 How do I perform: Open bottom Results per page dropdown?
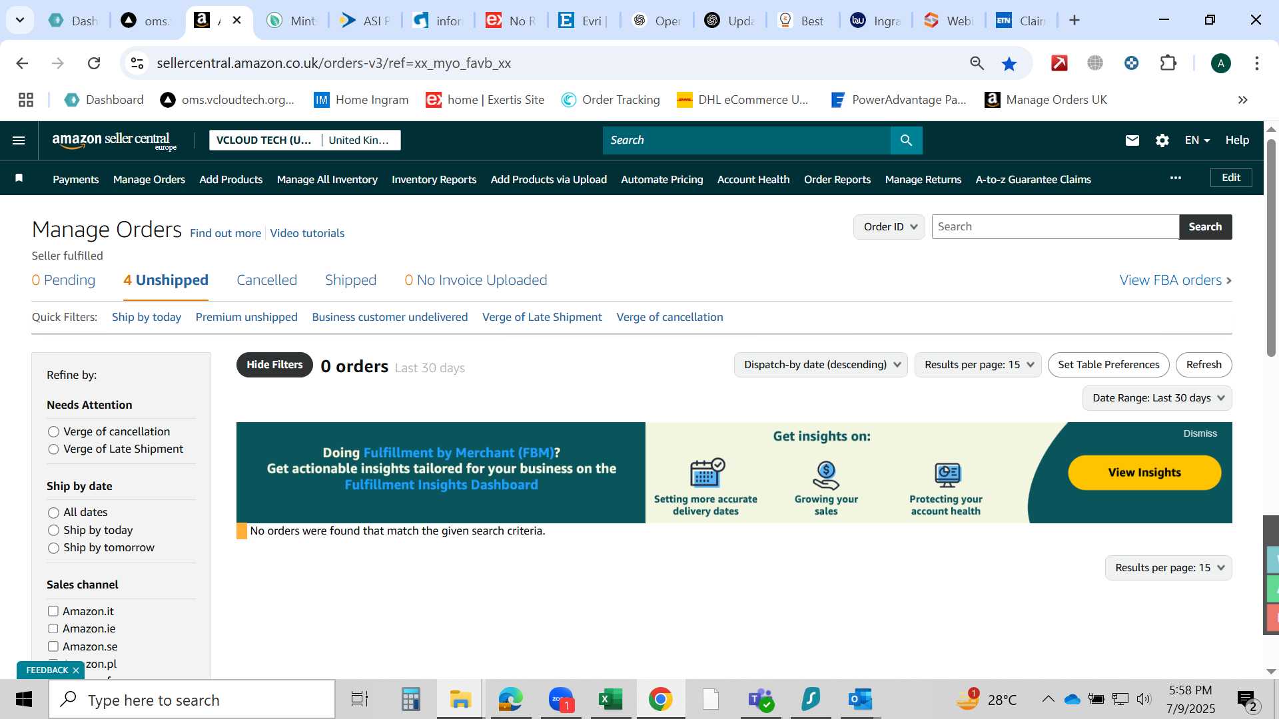pyautogui.click(x=1168, y=568)
